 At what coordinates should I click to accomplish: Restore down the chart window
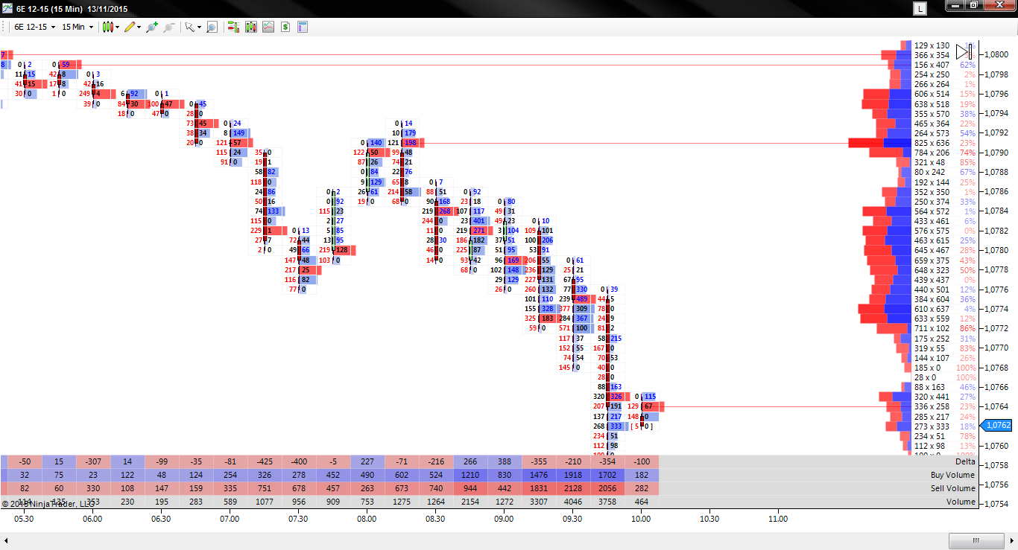pos(974,5)
